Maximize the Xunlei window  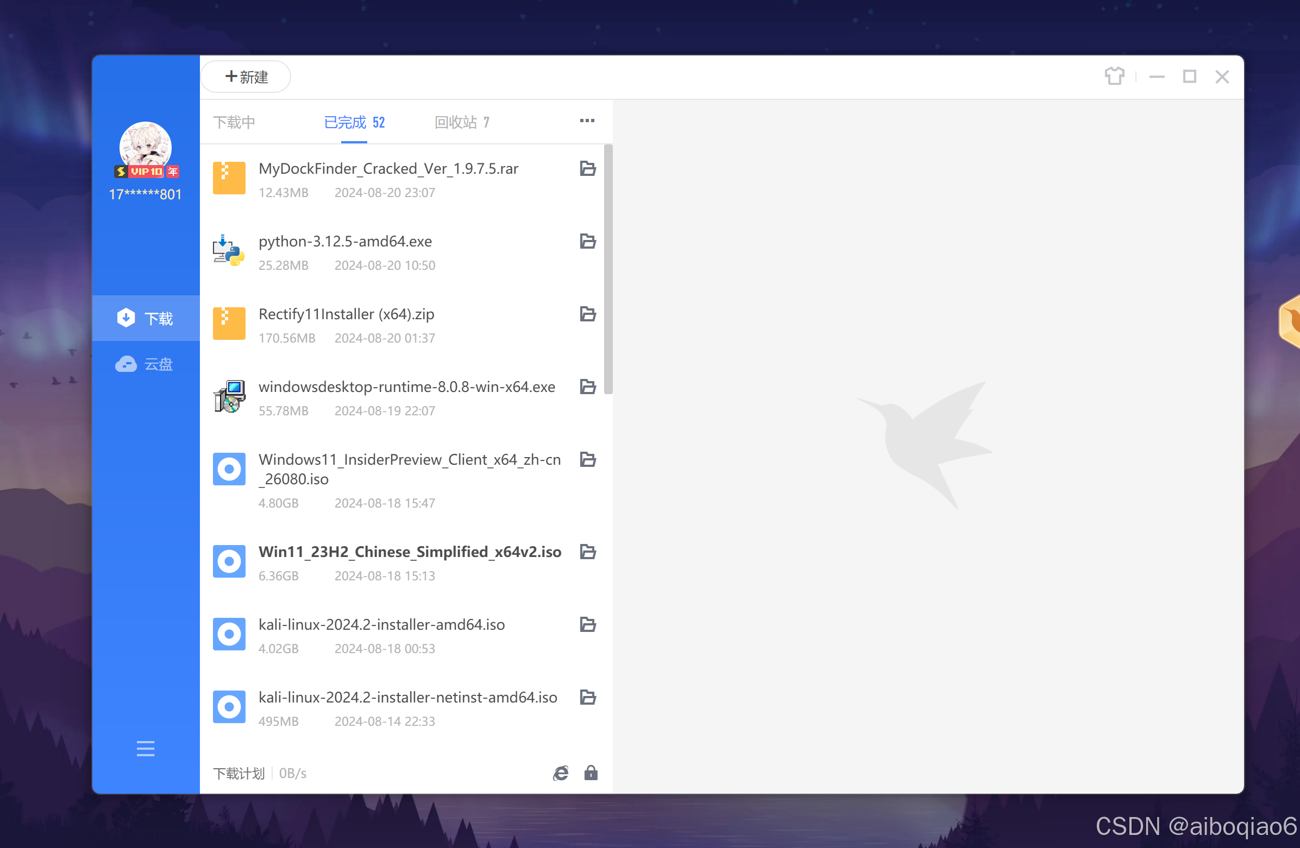pos(1189,77)
